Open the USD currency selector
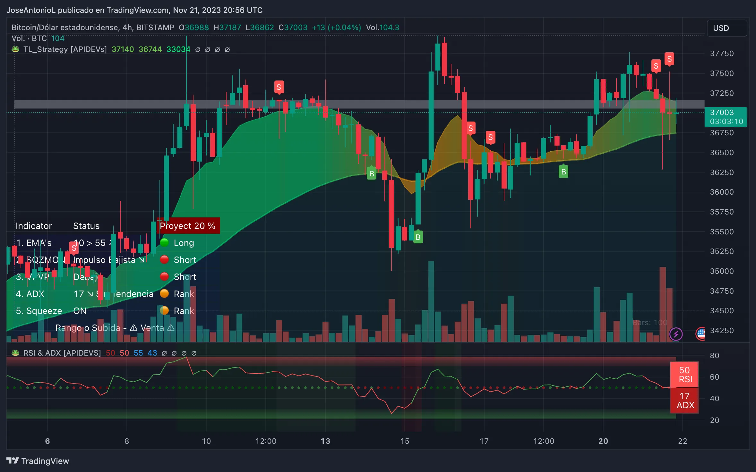Viewport: 756px width, 472px height. [726, 28]
